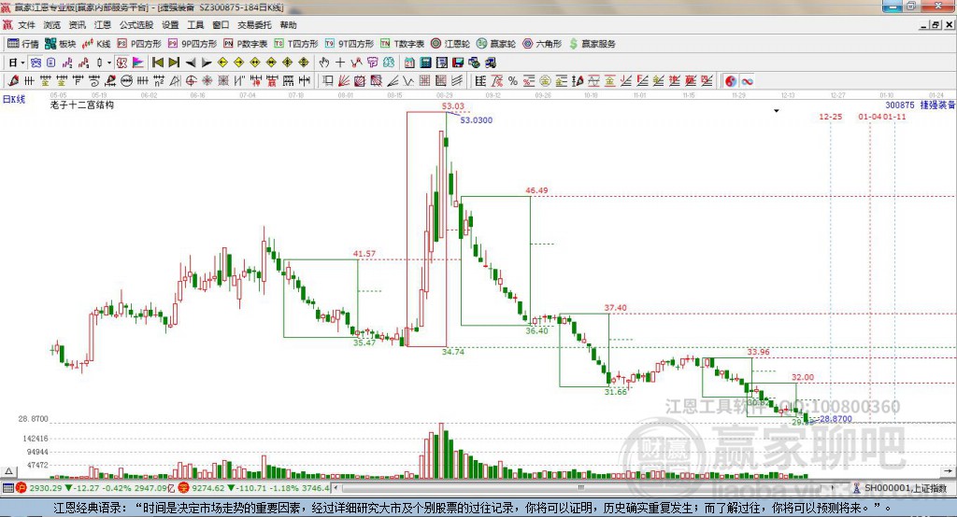Open the 六角形 hexagon chart tool
This screenshot has width=957, height=517.
coord(542,44)
